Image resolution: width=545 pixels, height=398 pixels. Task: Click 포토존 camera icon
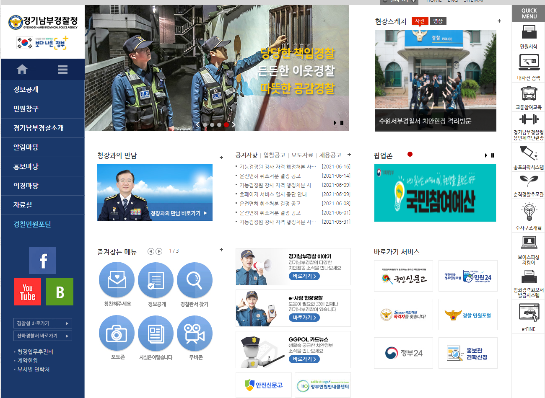117,333
